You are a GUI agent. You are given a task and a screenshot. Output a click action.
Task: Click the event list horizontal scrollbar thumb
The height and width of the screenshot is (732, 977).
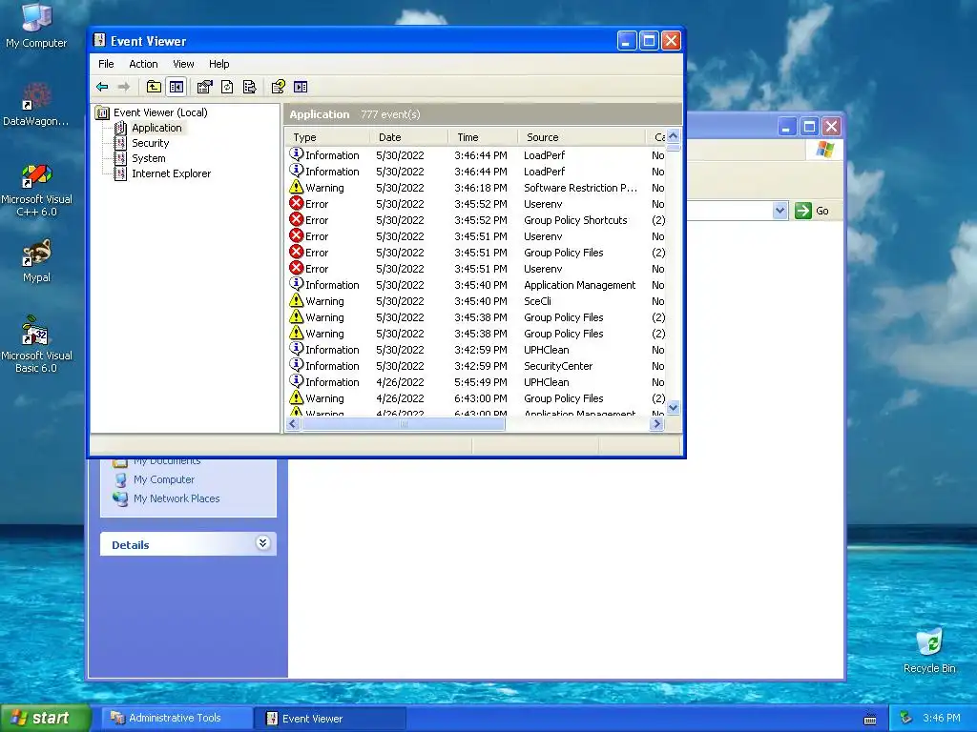click(404, 424)
